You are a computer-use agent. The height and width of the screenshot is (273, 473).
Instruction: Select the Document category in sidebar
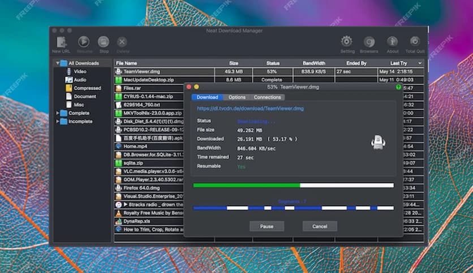coord(85,96)
